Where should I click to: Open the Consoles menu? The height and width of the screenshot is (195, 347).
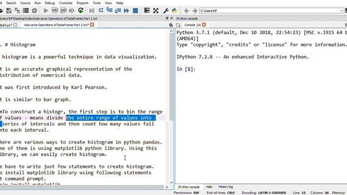(66, 3)
